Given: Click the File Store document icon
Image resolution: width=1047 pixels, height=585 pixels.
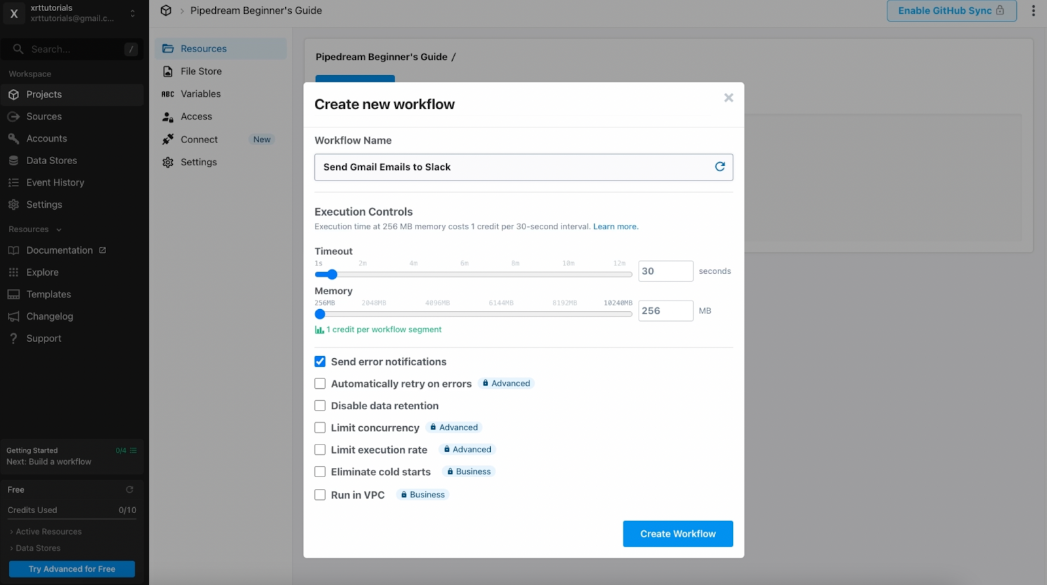Looking at the screenshot, I should [168, 71].
